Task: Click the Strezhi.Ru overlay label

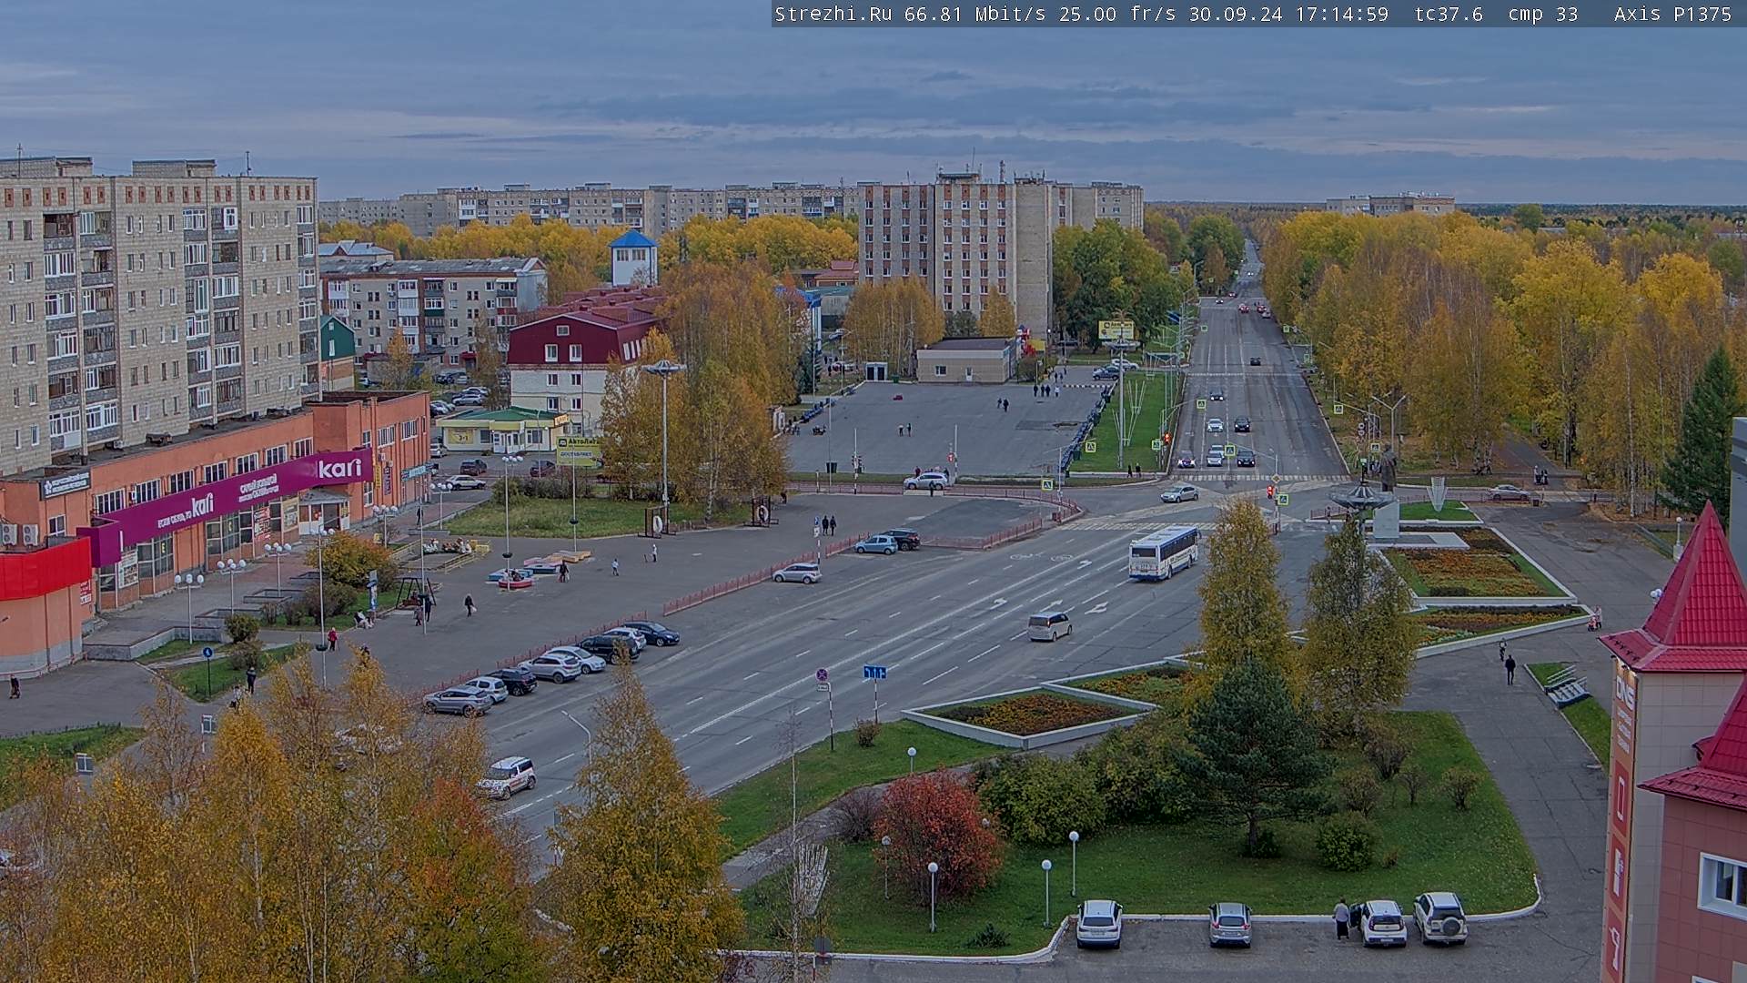Action: pos(833,14)
